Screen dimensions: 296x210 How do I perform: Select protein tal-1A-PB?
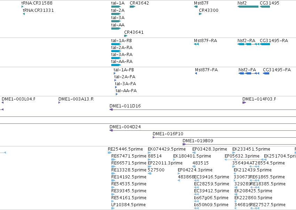point(114,73)
